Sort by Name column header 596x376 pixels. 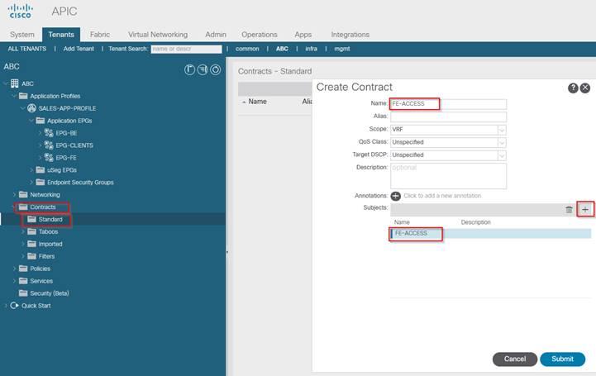pos(257,102)
